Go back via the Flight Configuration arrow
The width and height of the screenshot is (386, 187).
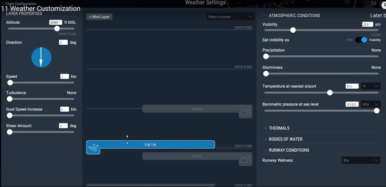(3, 3)
